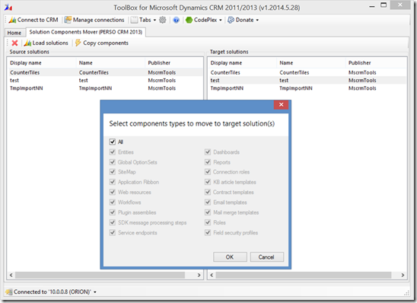This screenshot has height=303, width=417.
Task: Expand the Tabs dropdown arrow
Action: [x=154, y=20]
